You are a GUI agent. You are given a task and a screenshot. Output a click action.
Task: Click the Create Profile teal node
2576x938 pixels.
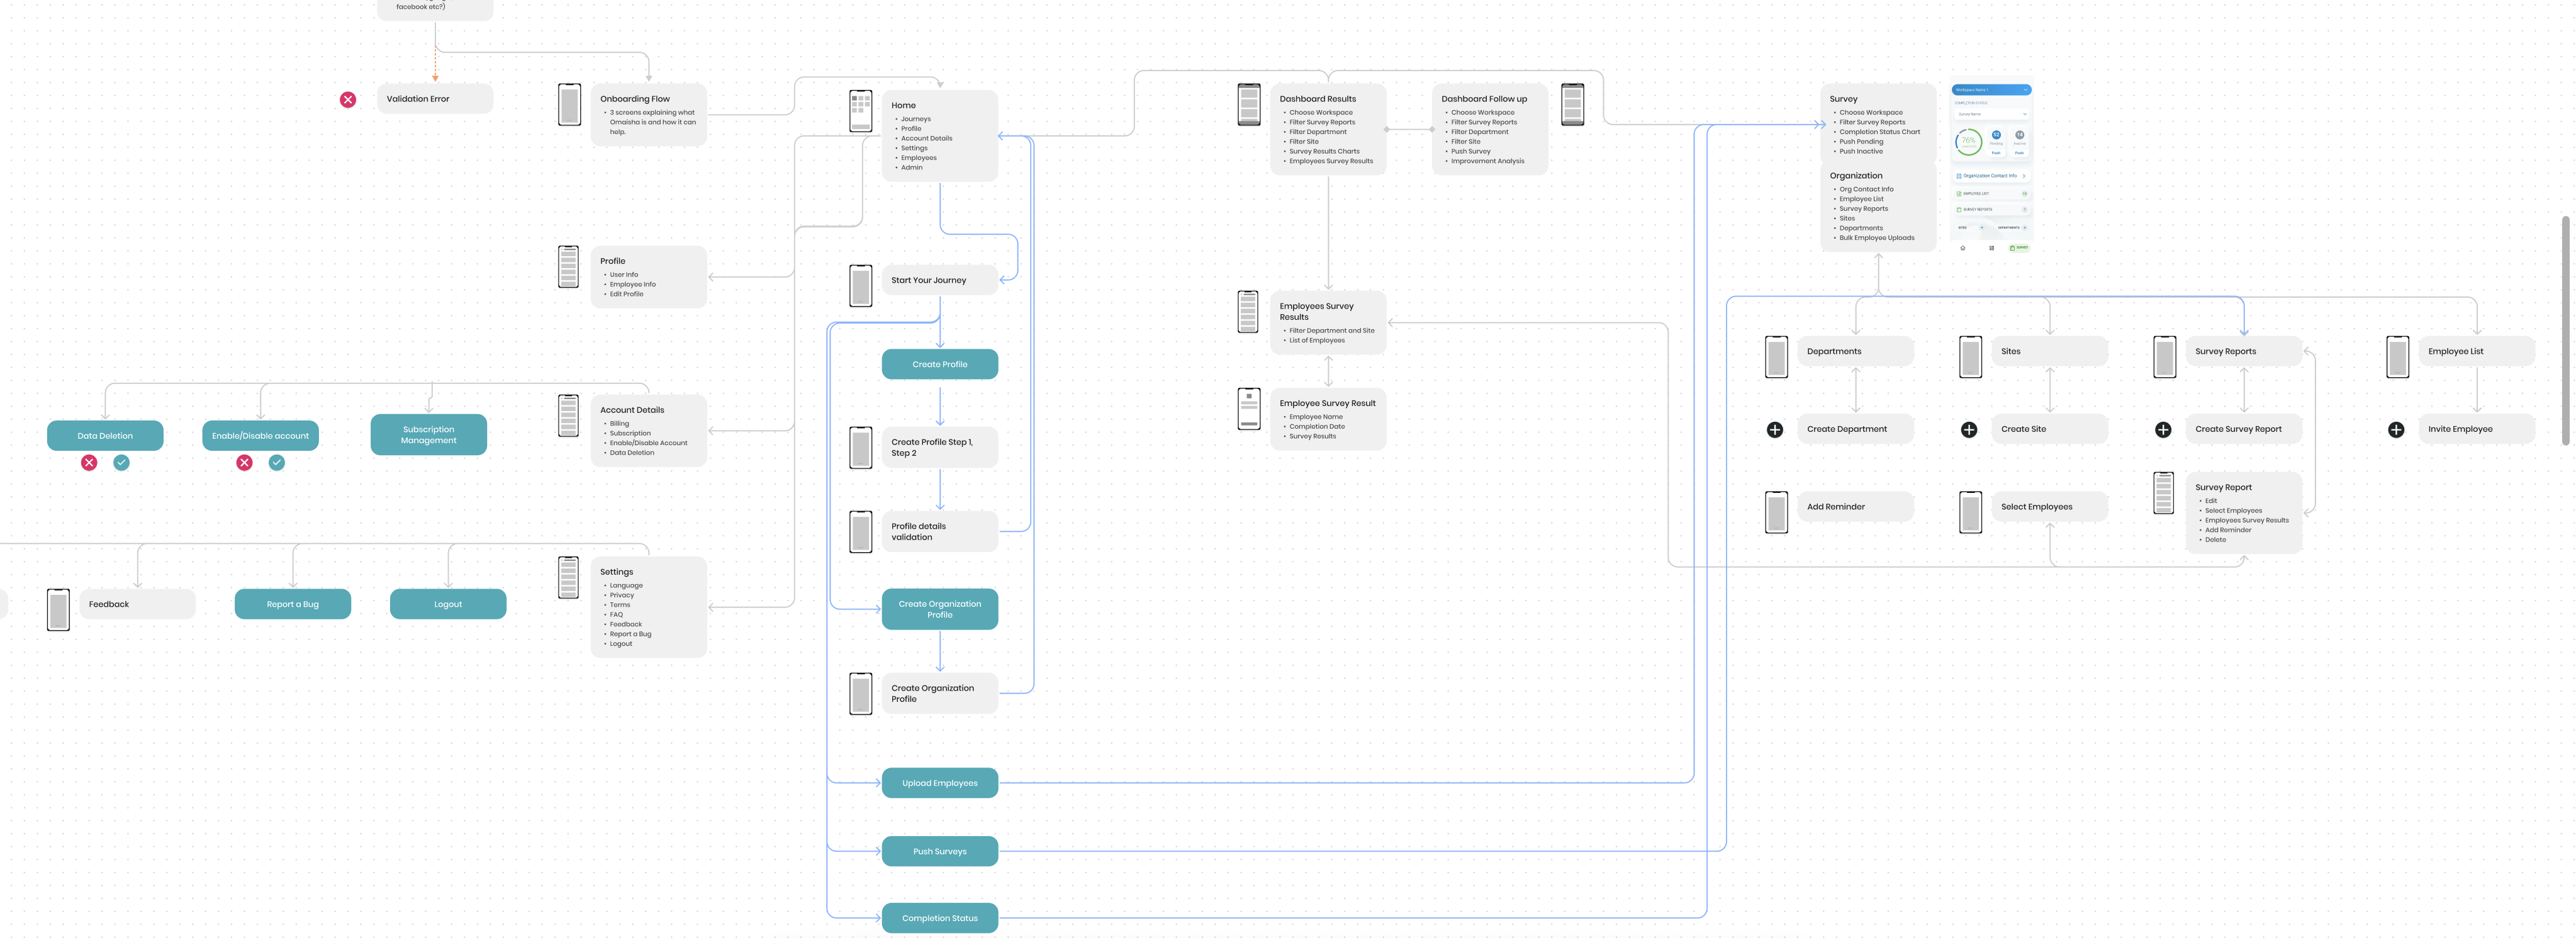939,365
